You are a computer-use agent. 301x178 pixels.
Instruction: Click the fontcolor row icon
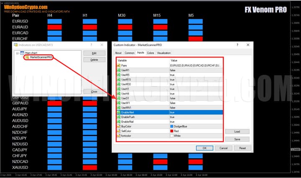click(119, 136)
